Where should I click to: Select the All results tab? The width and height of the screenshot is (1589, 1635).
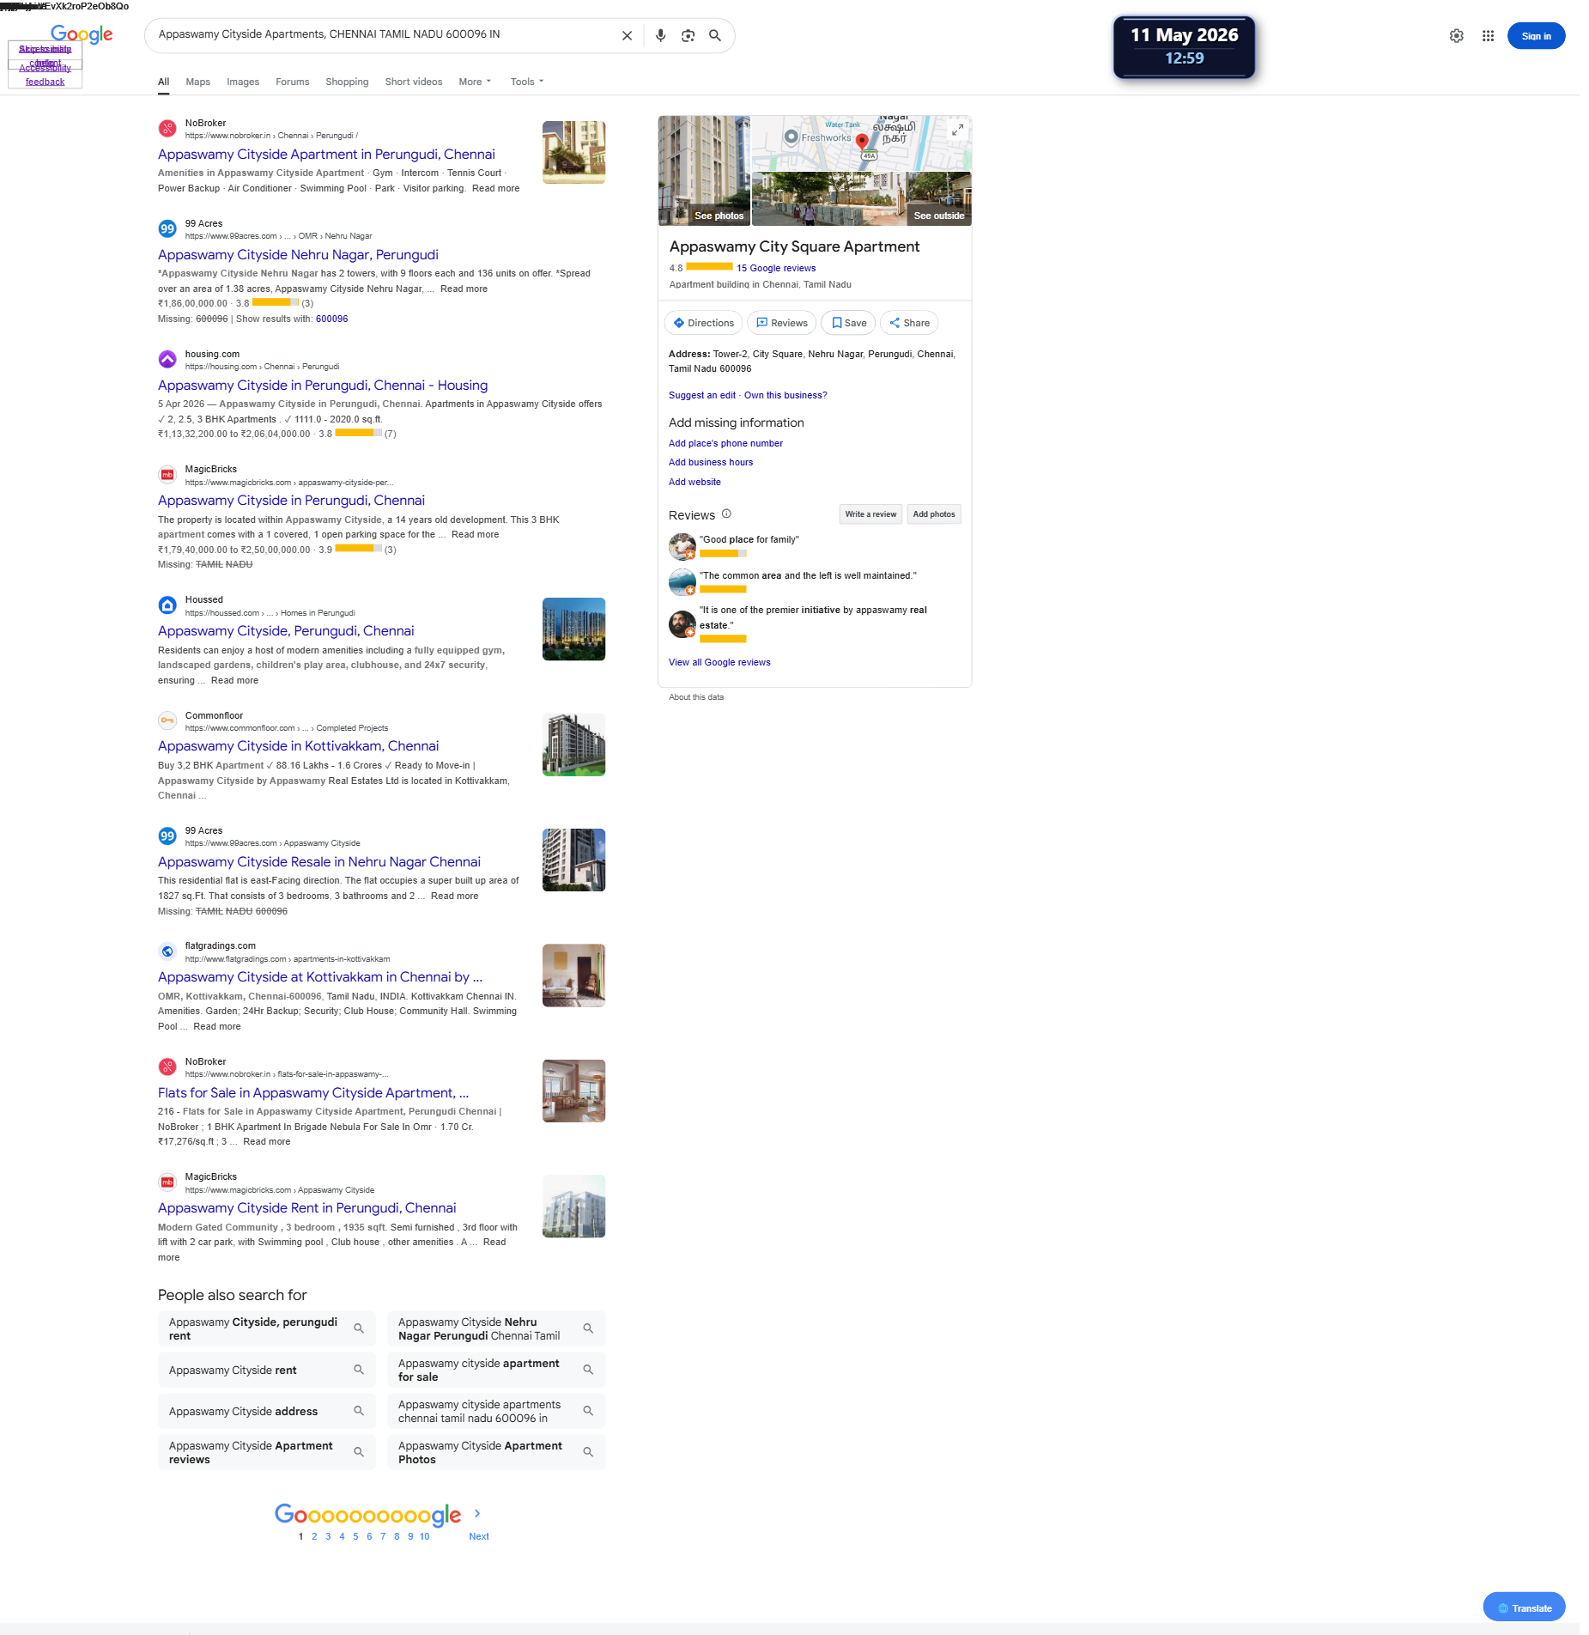point(163,82)
